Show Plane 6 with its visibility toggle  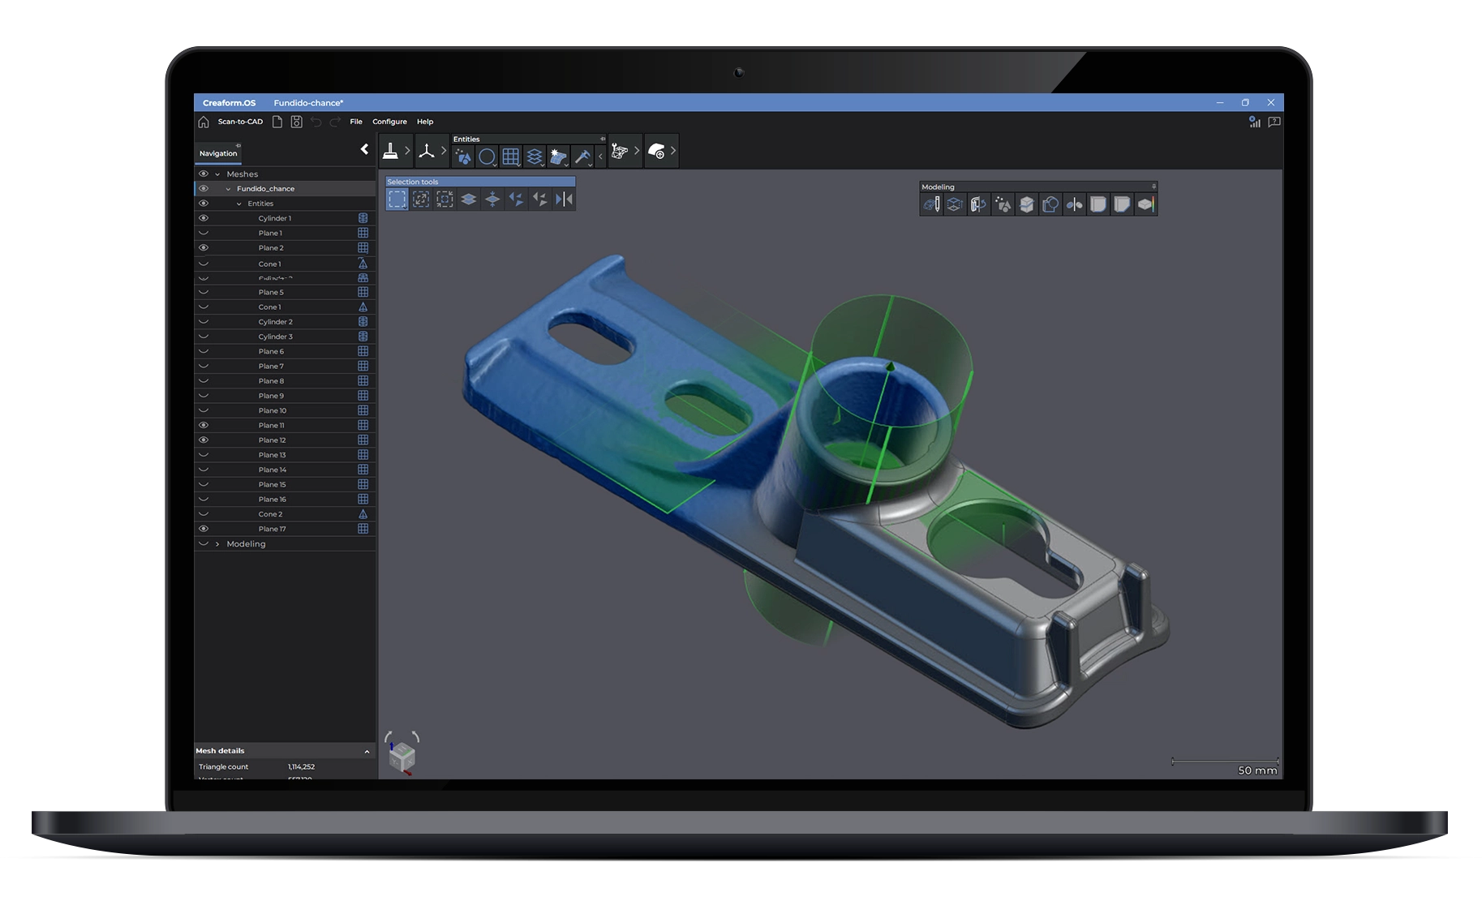[x=204, y=351]
